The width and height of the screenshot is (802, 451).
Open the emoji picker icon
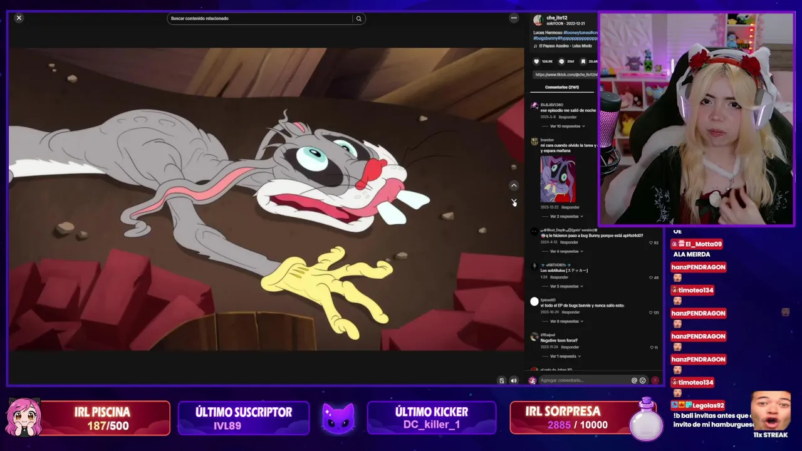(643, 380)
